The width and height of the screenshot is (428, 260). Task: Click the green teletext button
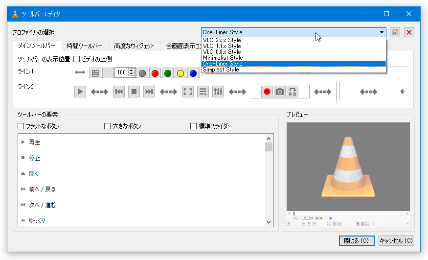tap(168, 73)
